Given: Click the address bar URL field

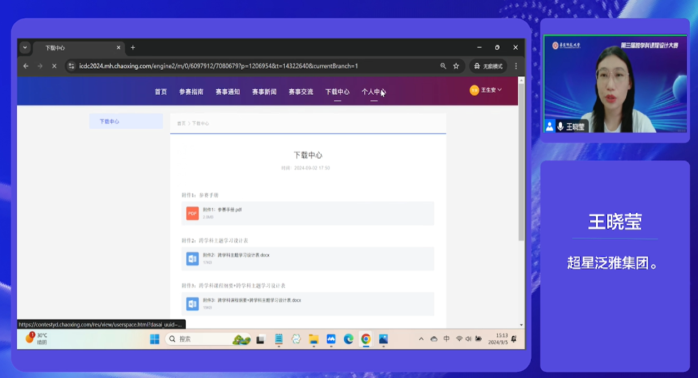Looking at the screenshot, I should coord(218,66).
